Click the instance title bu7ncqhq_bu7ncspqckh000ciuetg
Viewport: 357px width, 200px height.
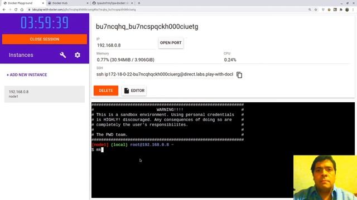(x=147, y=27)
